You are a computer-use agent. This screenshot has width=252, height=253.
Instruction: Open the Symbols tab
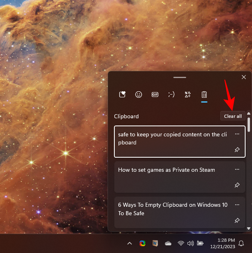[x=187, y=95]
